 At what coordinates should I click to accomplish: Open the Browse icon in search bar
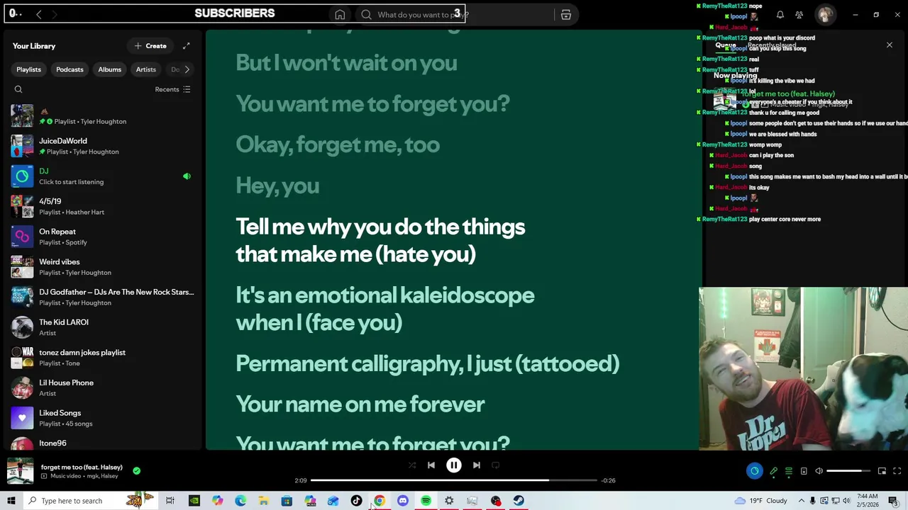[x=566, y=14]
